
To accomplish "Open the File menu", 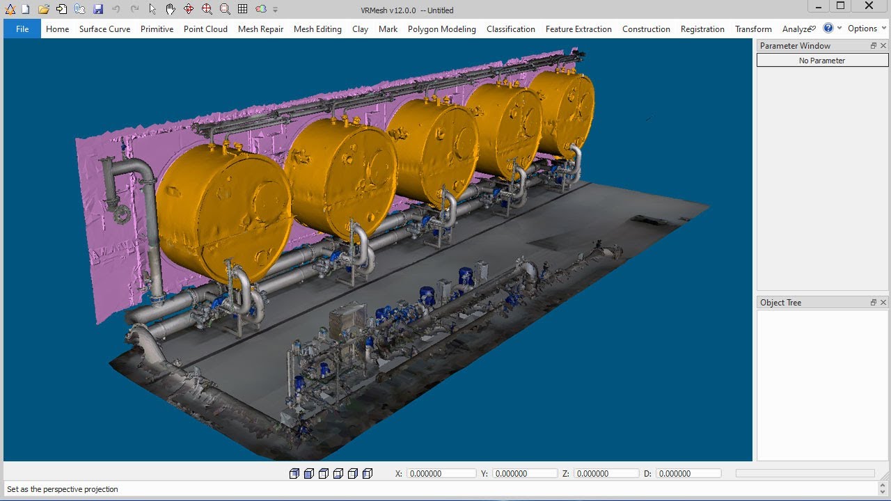I will point(22,29).
